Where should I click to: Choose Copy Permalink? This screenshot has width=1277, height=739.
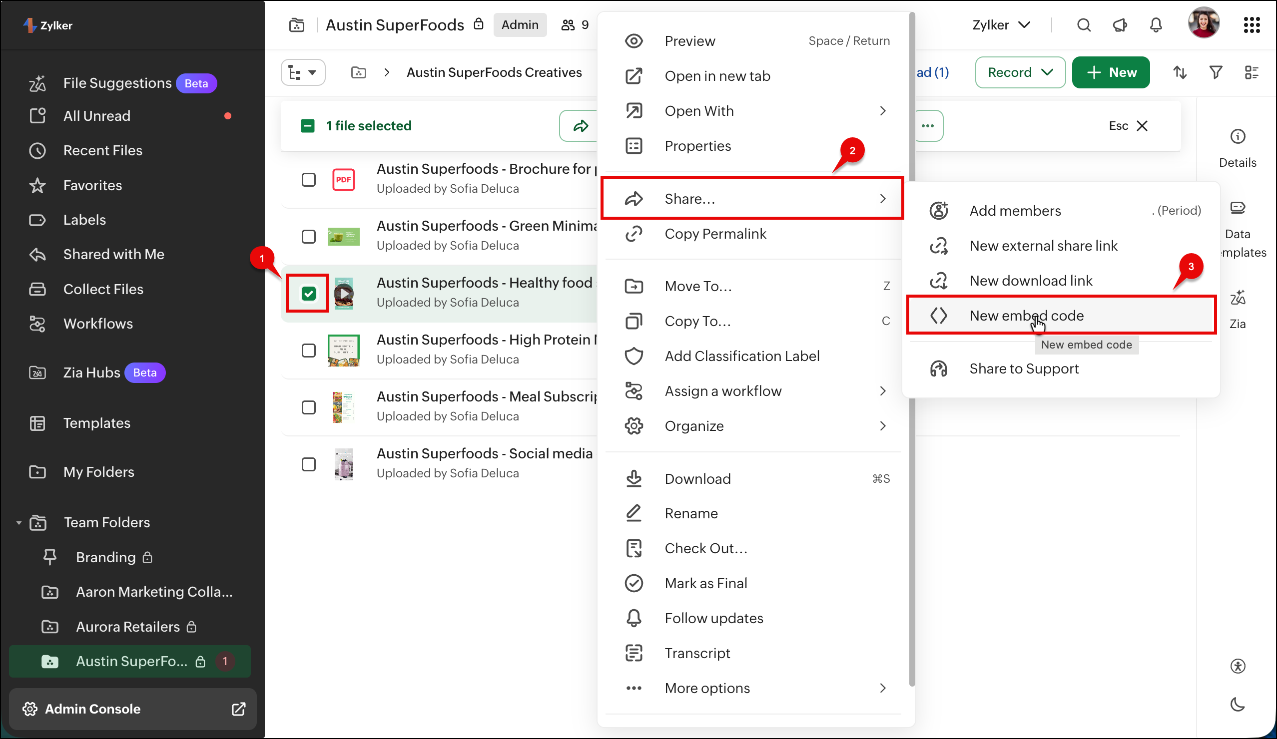[x=756, y=234]
